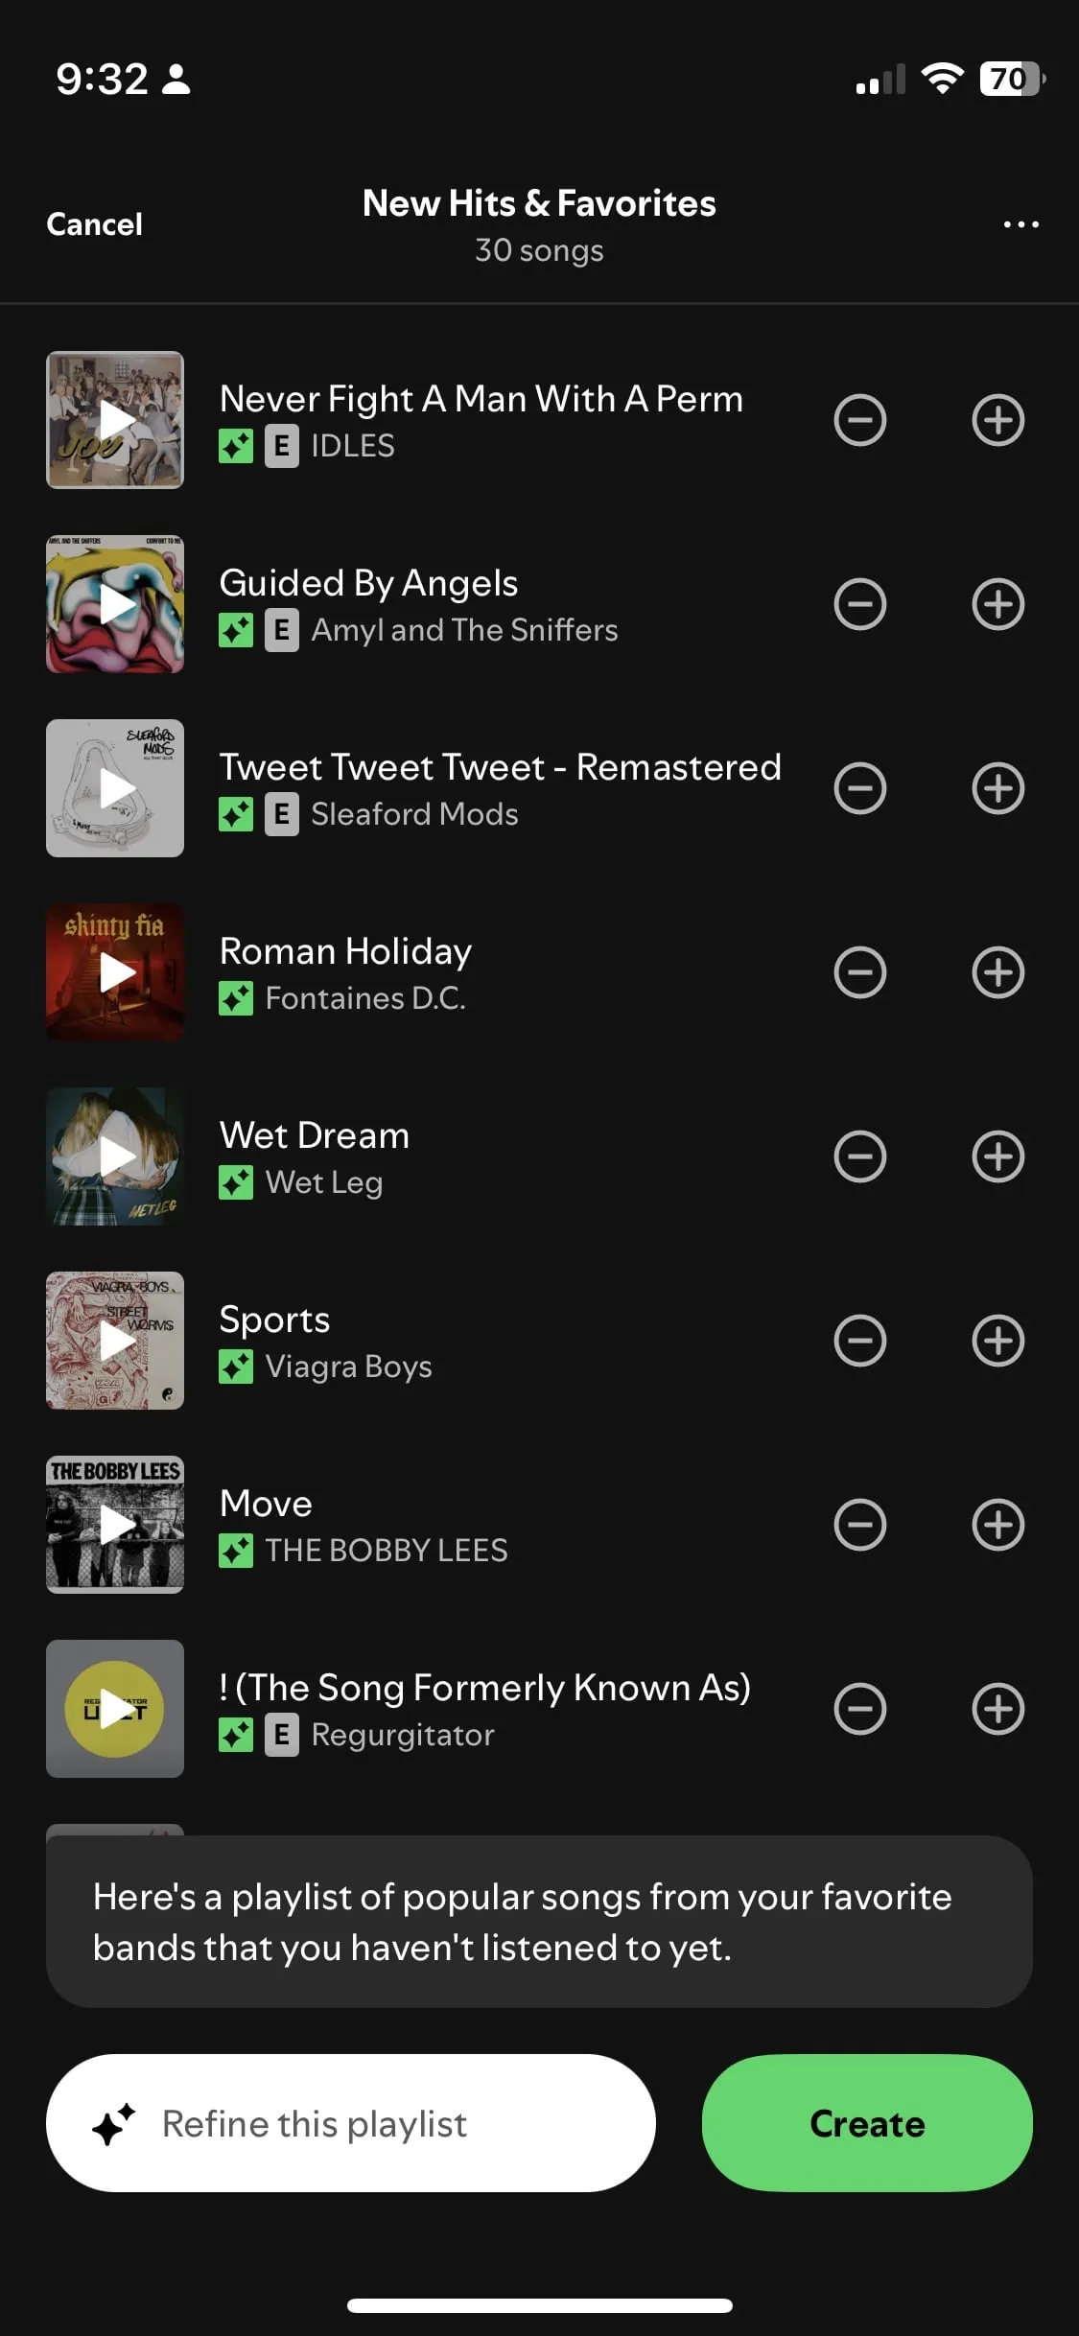Open the three-dot more options menu
The width and height of the screenshot is (1079, 2336).
1020,224
